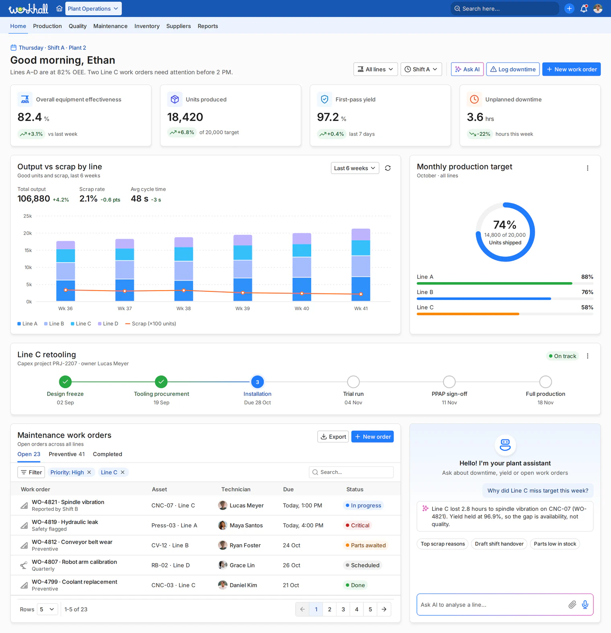Toggle Line A series in chart legend
The image size is (611, 633).
[27, 324]
